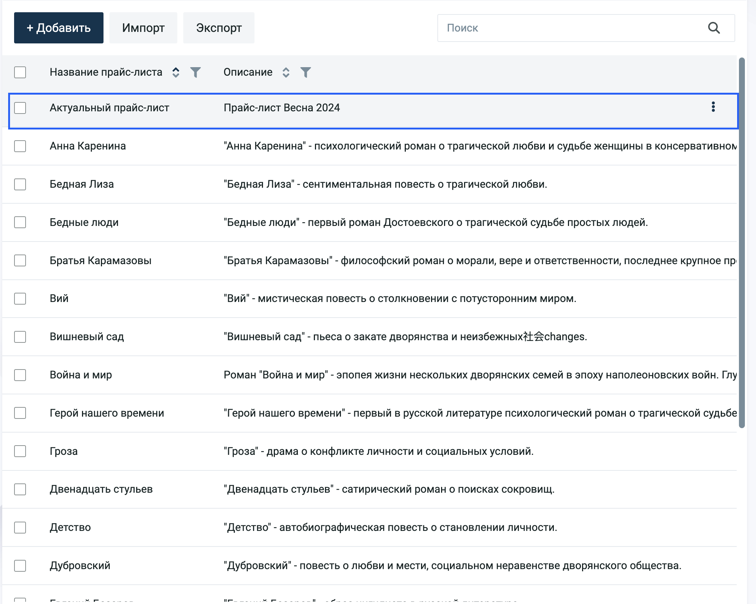Click the vertical table scrollbar
The height and width of the screenshot is (604, 756).
(x=742, y=243)
